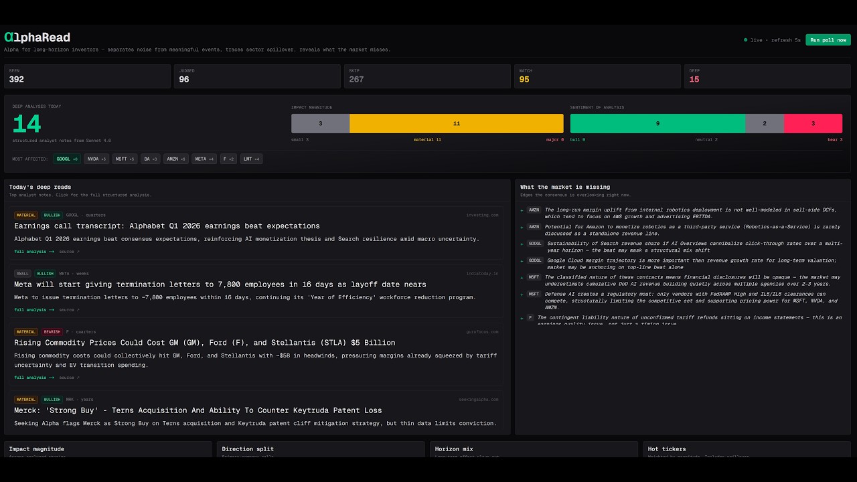Expand plus icon for AMZN robotics margin insight
The image size is (857, 482).
coord(522,210)
